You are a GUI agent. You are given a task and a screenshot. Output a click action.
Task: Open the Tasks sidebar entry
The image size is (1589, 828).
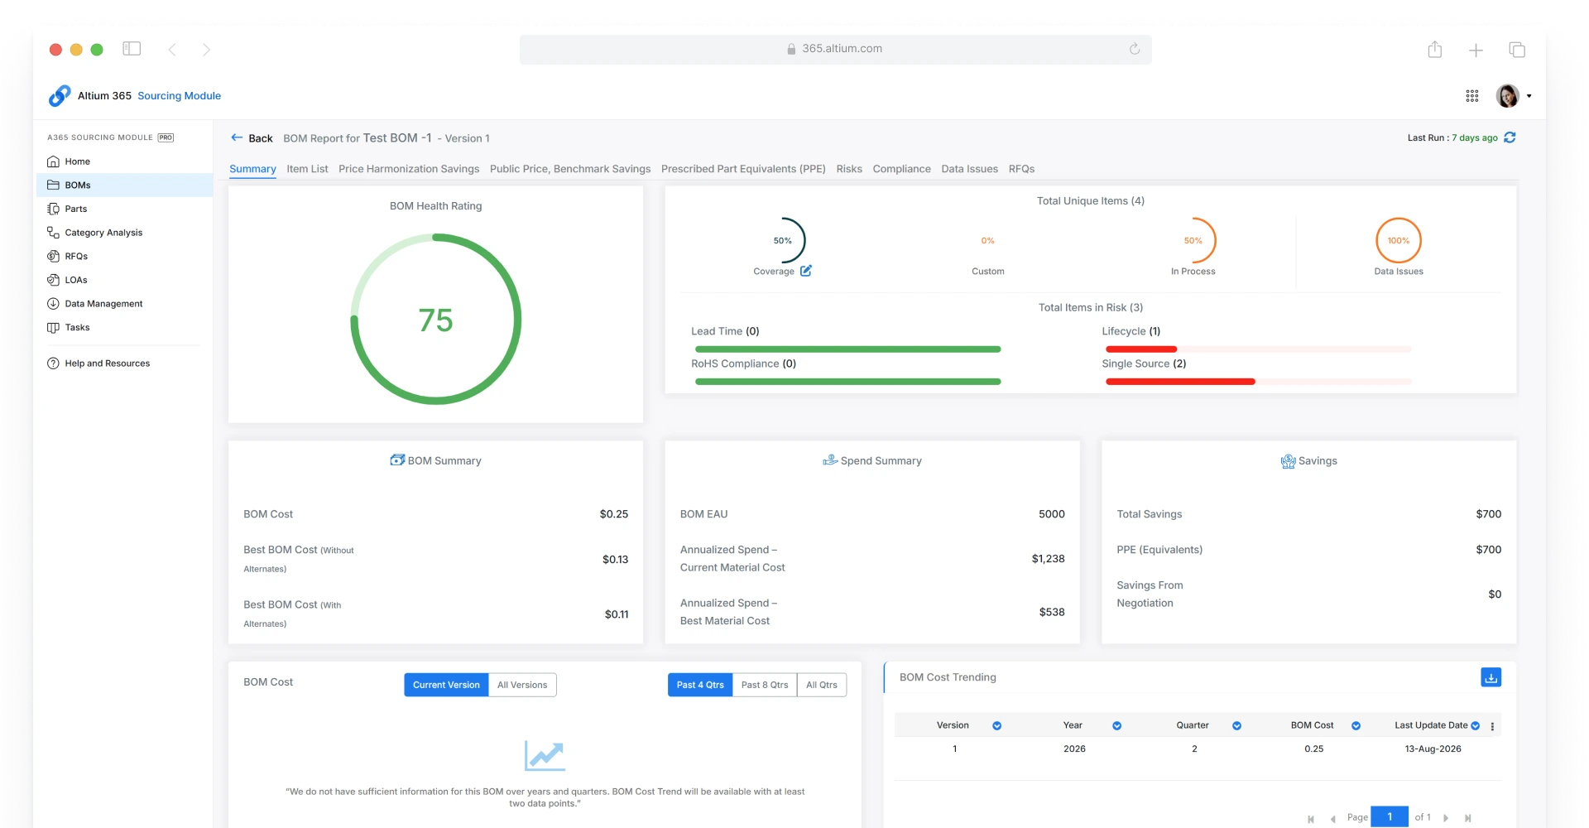[77, 327]
